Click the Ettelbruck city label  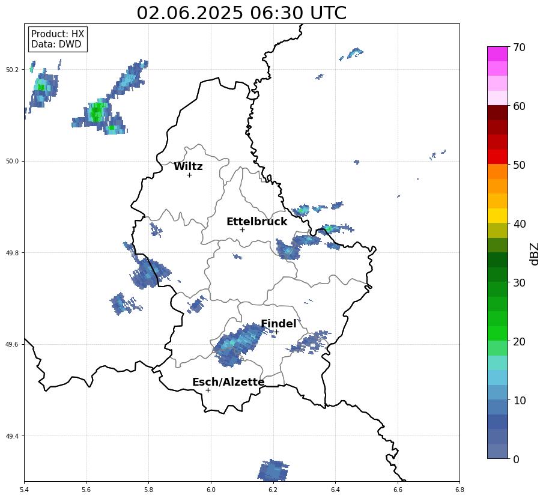point(257,222)
